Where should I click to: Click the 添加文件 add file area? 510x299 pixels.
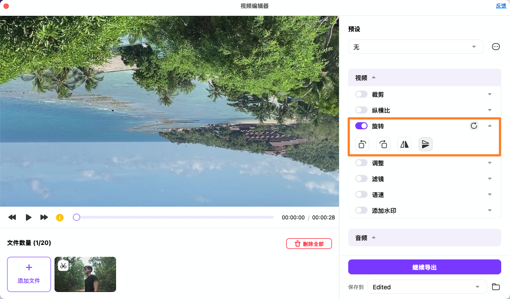pos(29,273)
